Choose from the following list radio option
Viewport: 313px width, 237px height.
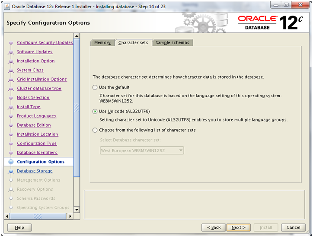pyautogui.click(x=95, y=130)
